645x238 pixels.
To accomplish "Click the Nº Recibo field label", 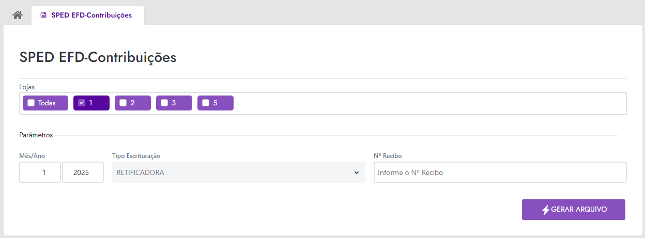I will [x=388, y=155].
